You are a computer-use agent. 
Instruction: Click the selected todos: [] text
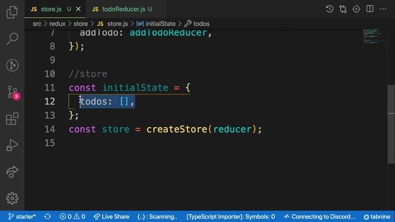107,101
